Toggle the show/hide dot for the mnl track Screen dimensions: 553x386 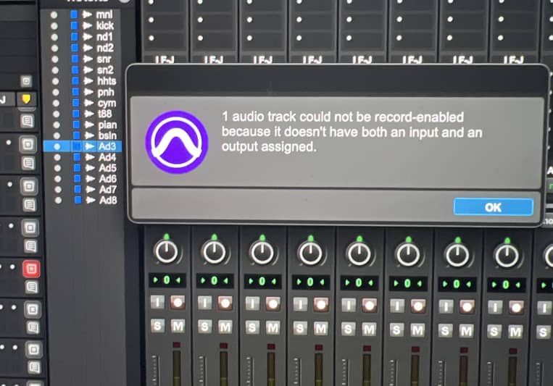54,14
